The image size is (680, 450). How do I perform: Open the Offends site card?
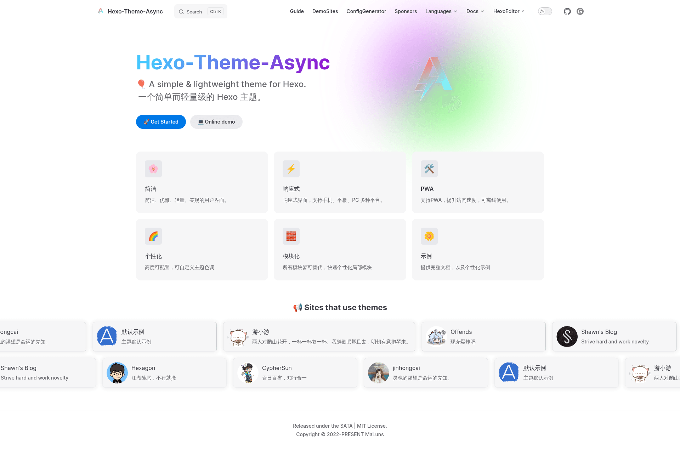coord(483,337)
